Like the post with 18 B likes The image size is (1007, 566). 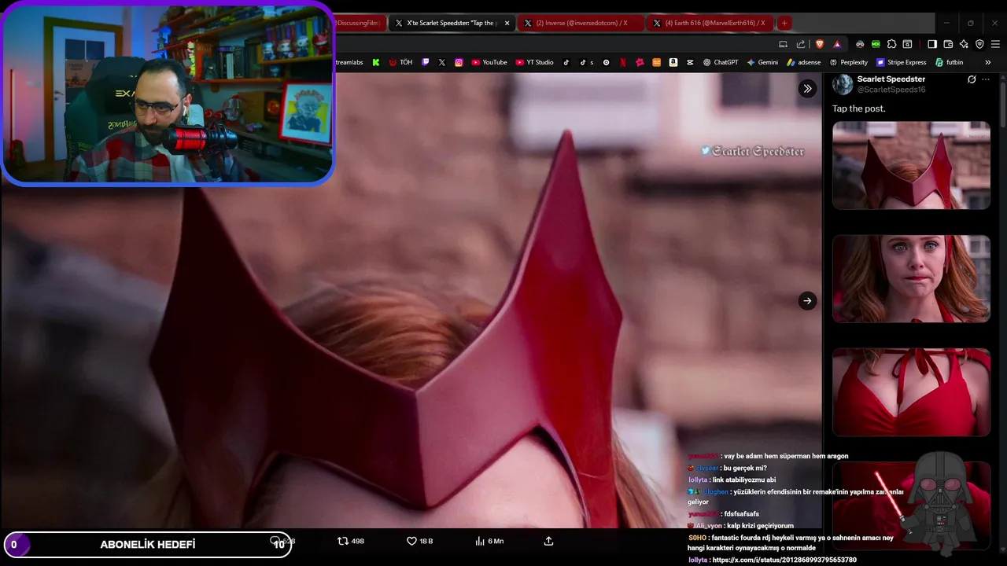(419, 541)
